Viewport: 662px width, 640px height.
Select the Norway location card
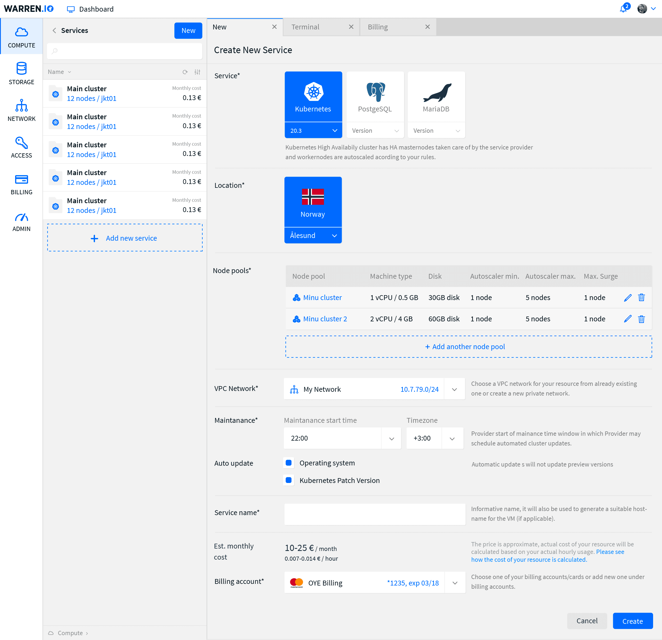tap(313, 202)
